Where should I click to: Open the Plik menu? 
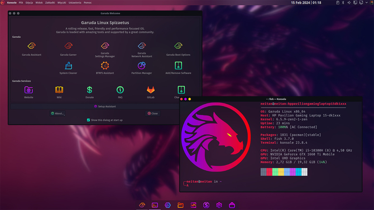tap(21, 3)
